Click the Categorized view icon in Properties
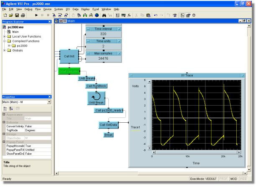The width and height of the screenshot is (256, 187). [5, 109]
